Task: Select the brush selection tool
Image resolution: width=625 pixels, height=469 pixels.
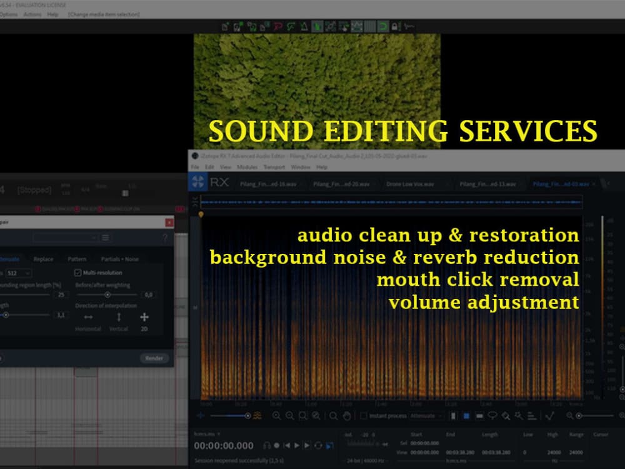Action: [x=506, y=416]
